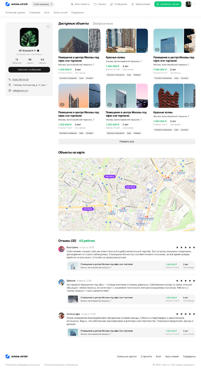Next photo arrow on striped white building thumbnail
201x369 pixels.
click(x=97, y=50)
